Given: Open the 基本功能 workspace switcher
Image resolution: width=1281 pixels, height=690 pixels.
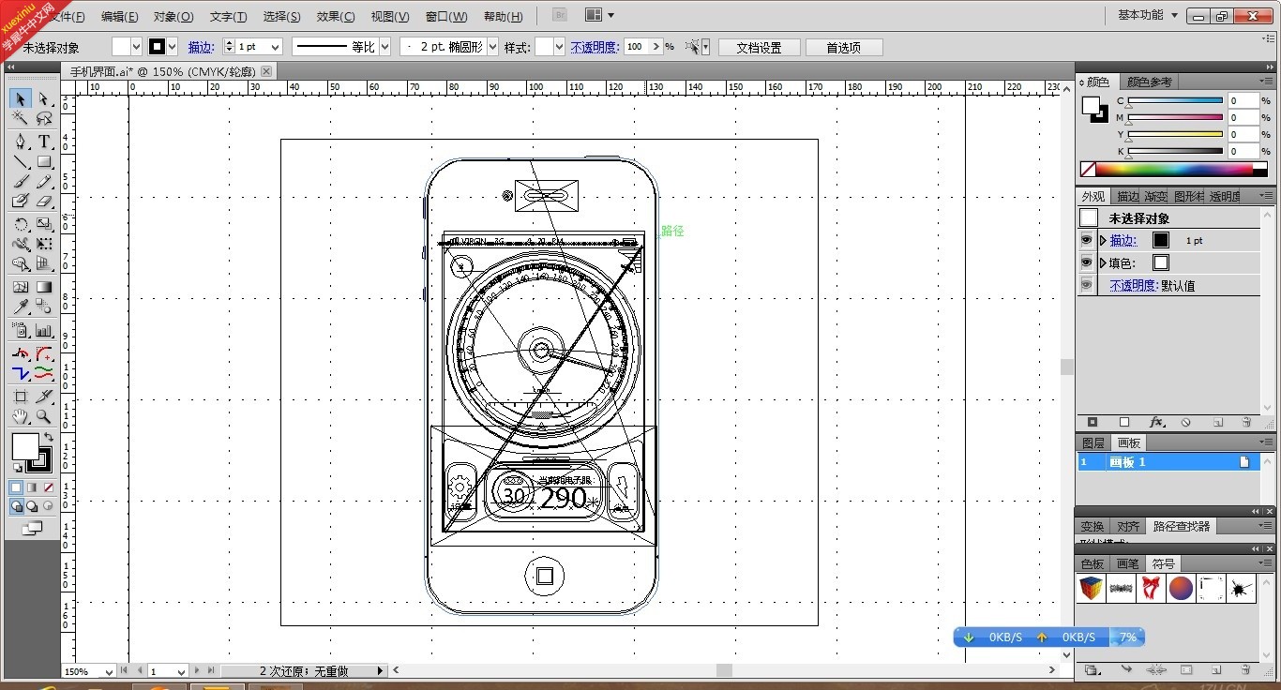Looking at the screenshot, I should click(1148, 15).
